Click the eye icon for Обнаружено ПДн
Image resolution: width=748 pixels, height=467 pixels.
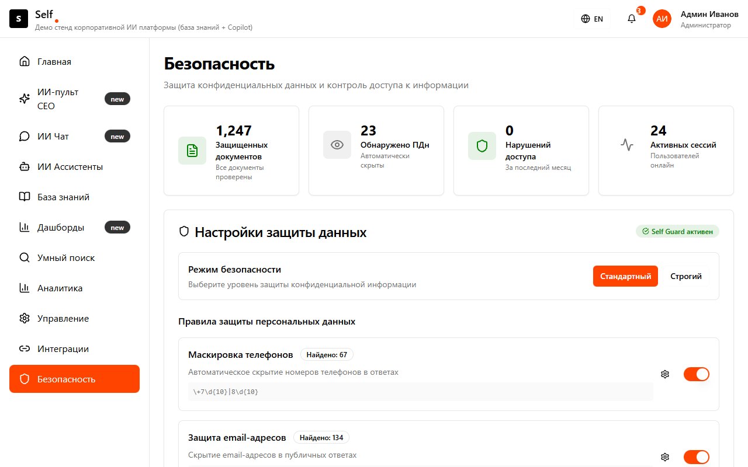(337, 145)
